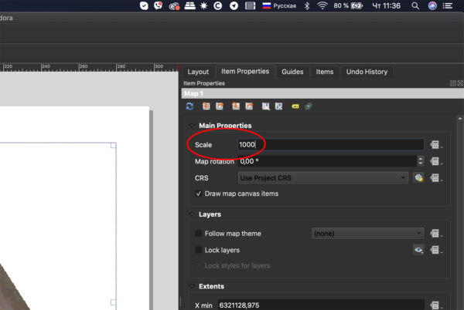The width and height of the screenshot is (464, 310).
Task: Switch to the Items tab
Action: (x=325, y=72)
